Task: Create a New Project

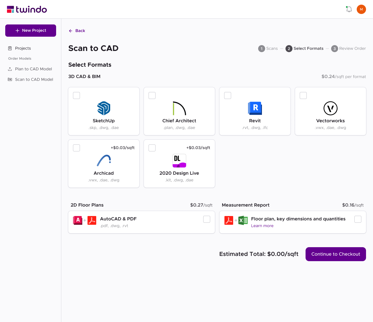Action: 31,31
